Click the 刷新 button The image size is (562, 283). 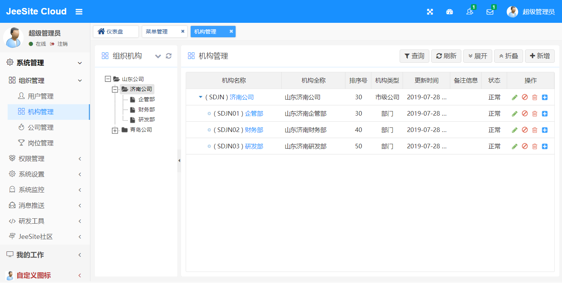(x=446, y=56)
